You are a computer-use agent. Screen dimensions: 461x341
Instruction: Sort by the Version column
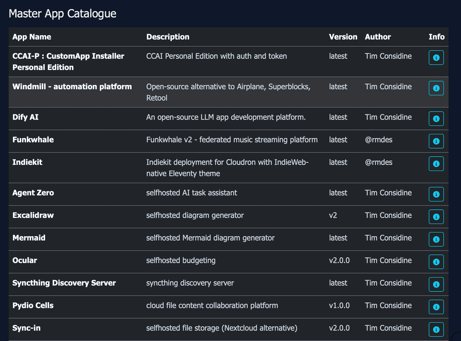[343, 37]
